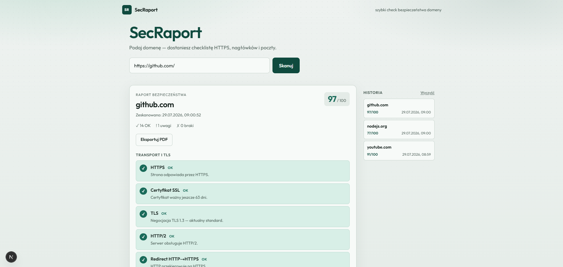This screenshot has width=563, height=267.
Task: Open youtube.com history entry
Action: [399, 151]
